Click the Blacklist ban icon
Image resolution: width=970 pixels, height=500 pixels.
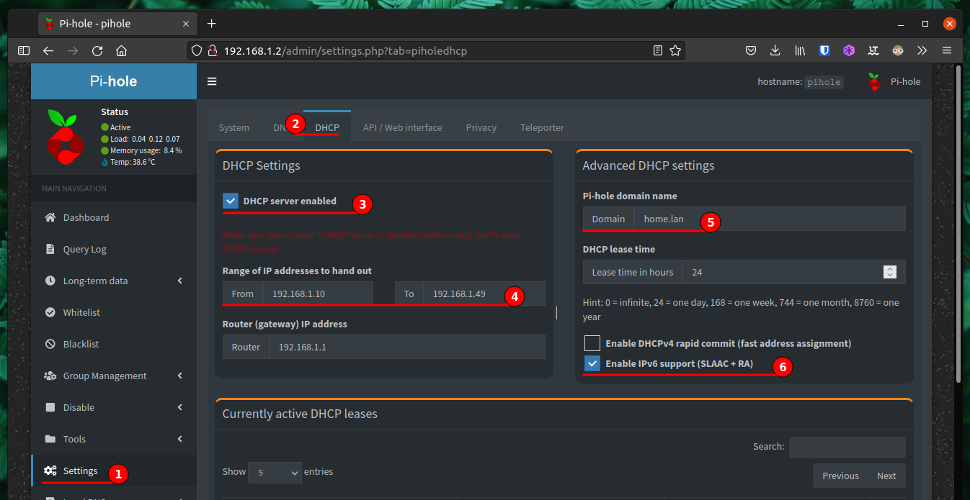50,344
